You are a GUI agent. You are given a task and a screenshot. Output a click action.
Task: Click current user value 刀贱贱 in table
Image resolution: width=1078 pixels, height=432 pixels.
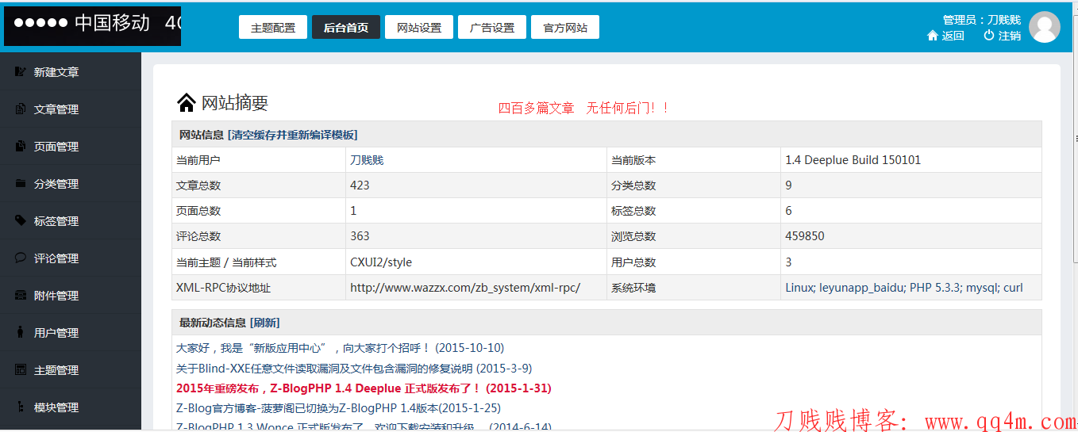367,160
